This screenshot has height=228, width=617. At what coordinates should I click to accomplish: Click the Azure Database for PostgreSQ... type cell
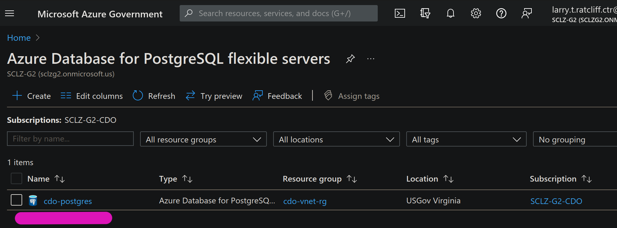[217, 201]
